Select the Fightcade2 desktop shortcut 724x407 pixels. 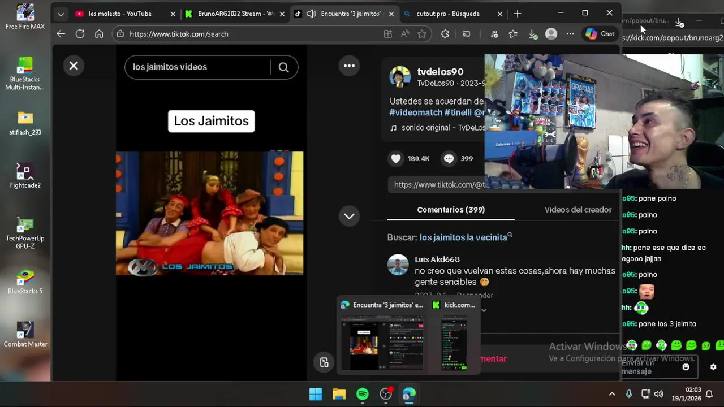pos(25,176)
